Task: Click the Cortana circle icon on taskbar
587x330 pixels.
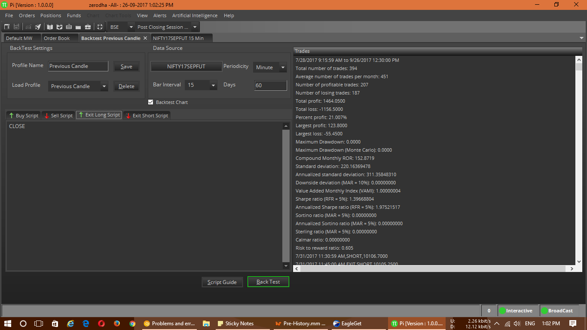Action: click(23, 323)
